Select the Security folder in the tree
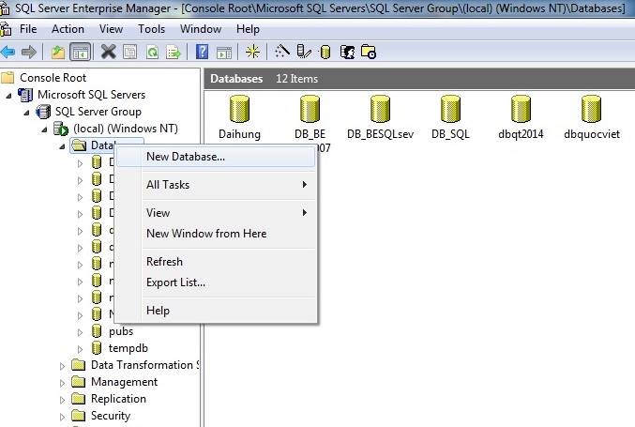The image size is (635, 427). pos(111,416)
